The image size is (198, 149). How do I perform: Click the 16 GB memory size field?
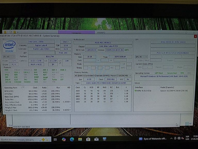[x=89, y=57]
